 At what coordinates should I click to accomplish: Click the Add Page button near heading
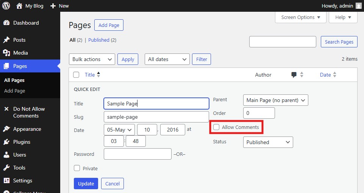[109, 25]
